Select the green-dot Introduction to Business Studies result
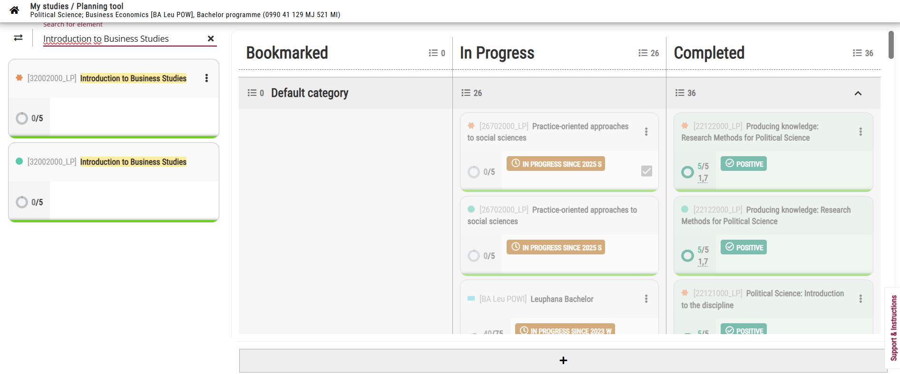900x374 pixels. (x=133, y=162)
